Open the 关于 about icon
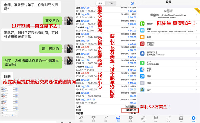This screenshot has height=123, width=200. (142, 90)
